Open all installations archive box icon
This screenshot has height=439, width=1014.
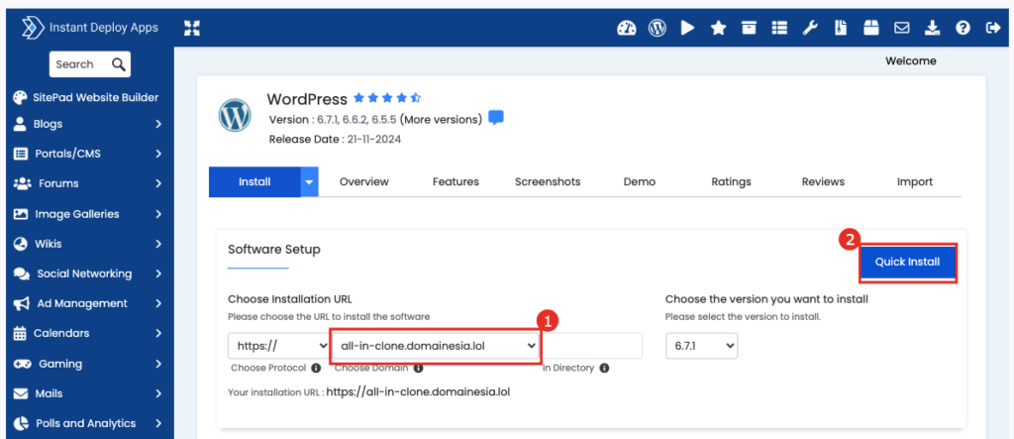[749, 28]
